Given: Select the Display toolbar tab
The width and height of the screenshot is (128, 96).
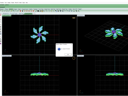Looking at the screenshot, I should click(x=15, y=9).
